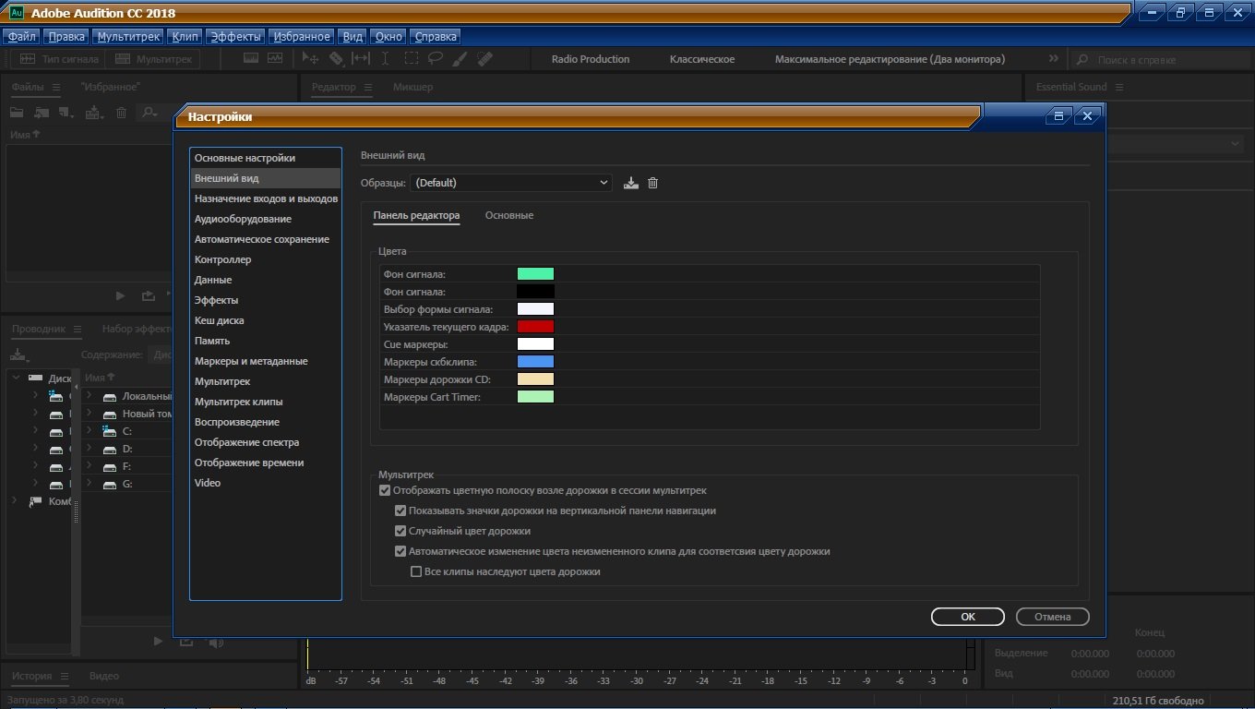Screen dimensions: 1255x709
Task: Open the Образцы presets dropdown
Action: pos(511,183)
